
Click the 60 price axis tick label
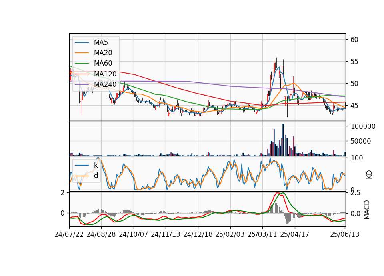pos(354,40)
